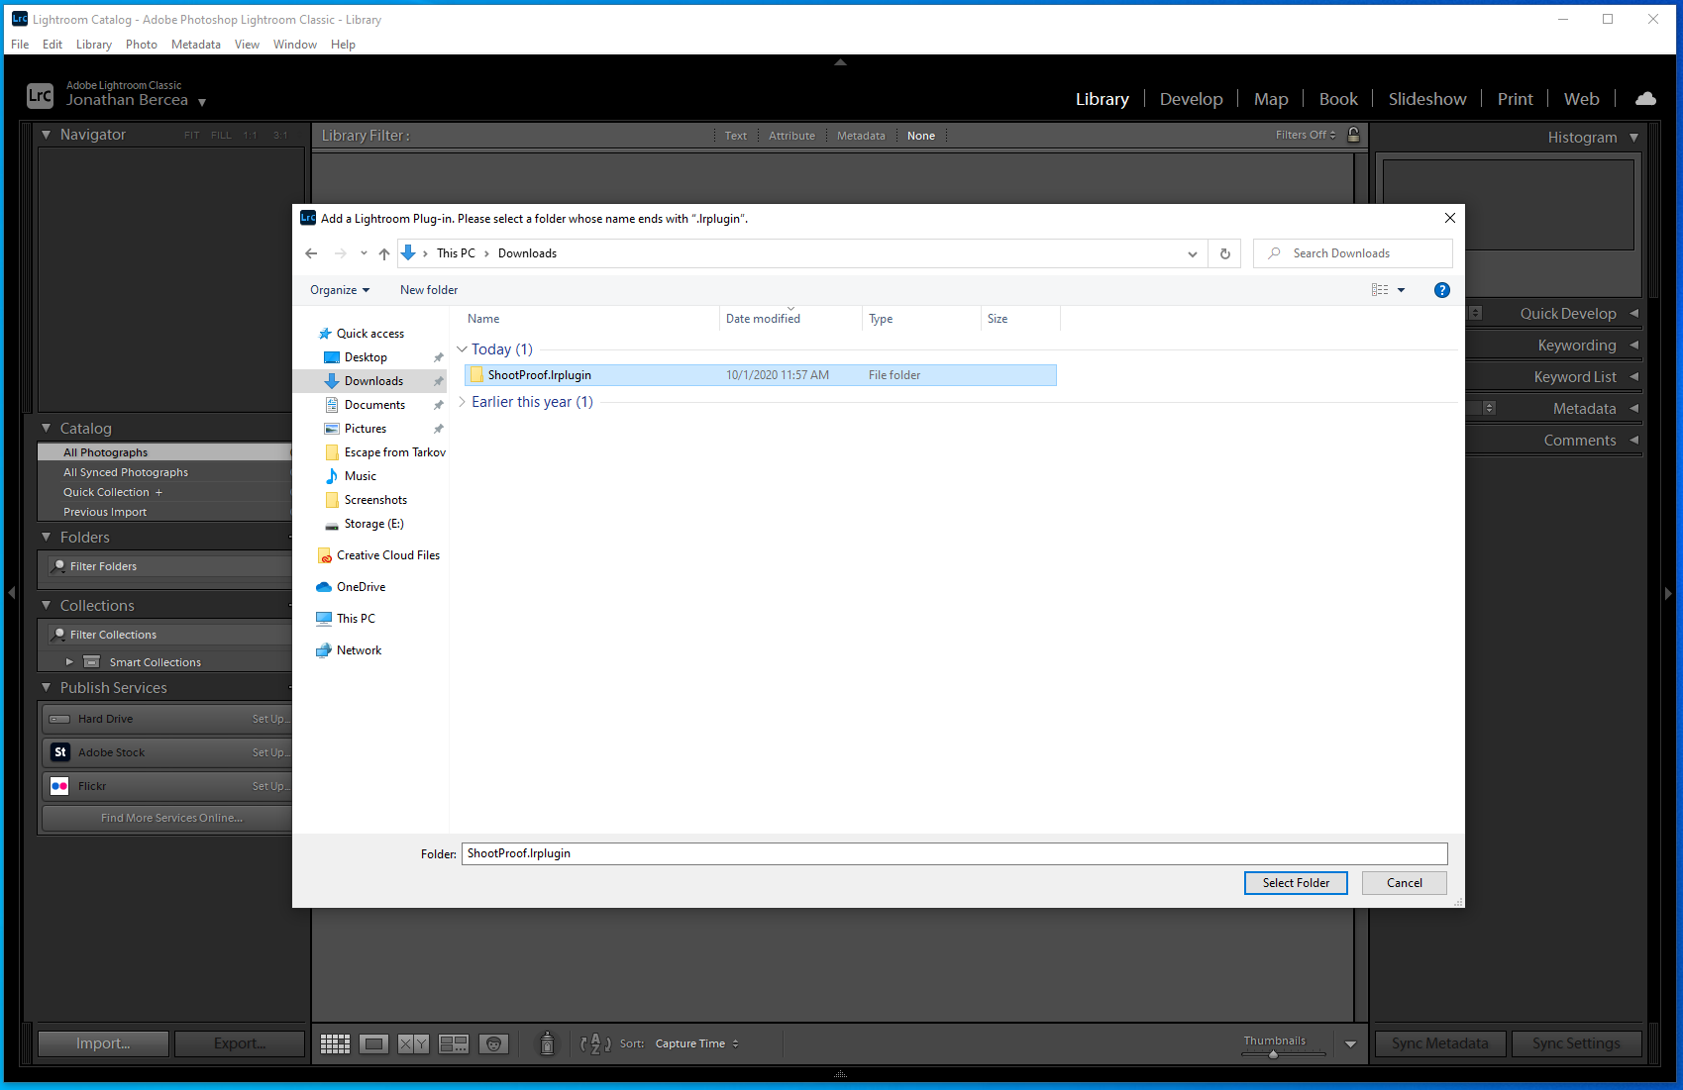Go back in the file dialog
Viewport: 1683px width, 1090px height.
click(x=311, y=253)
